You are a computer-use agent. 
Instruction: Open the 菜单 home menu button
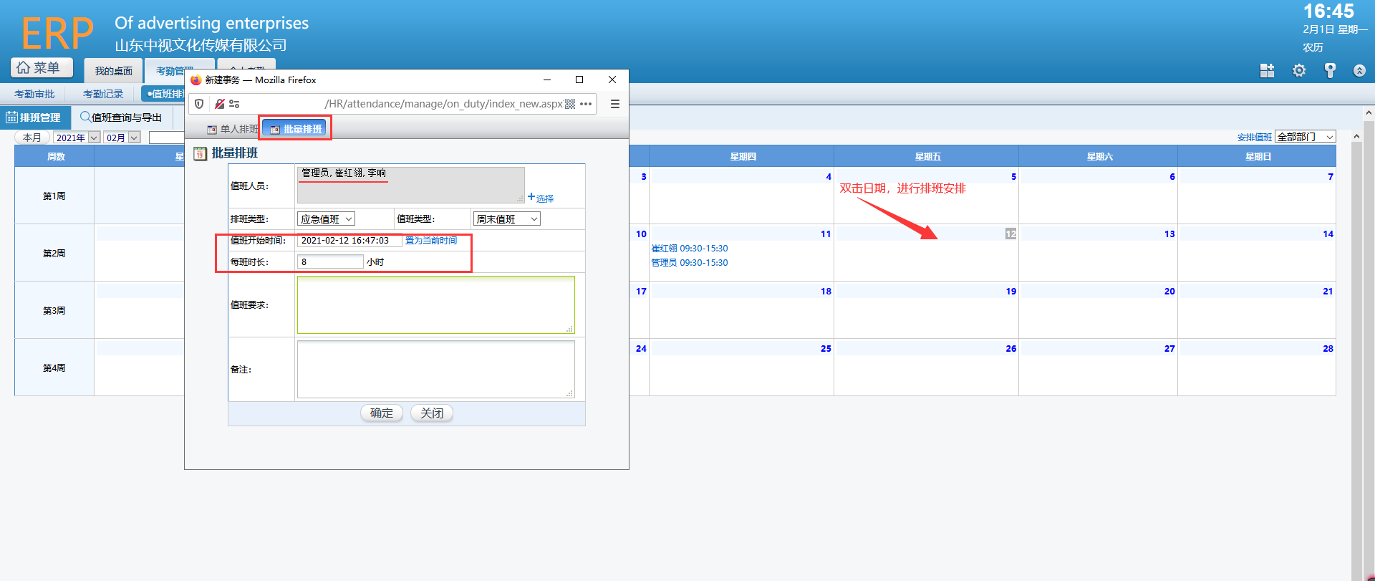[x=42, y=67]
